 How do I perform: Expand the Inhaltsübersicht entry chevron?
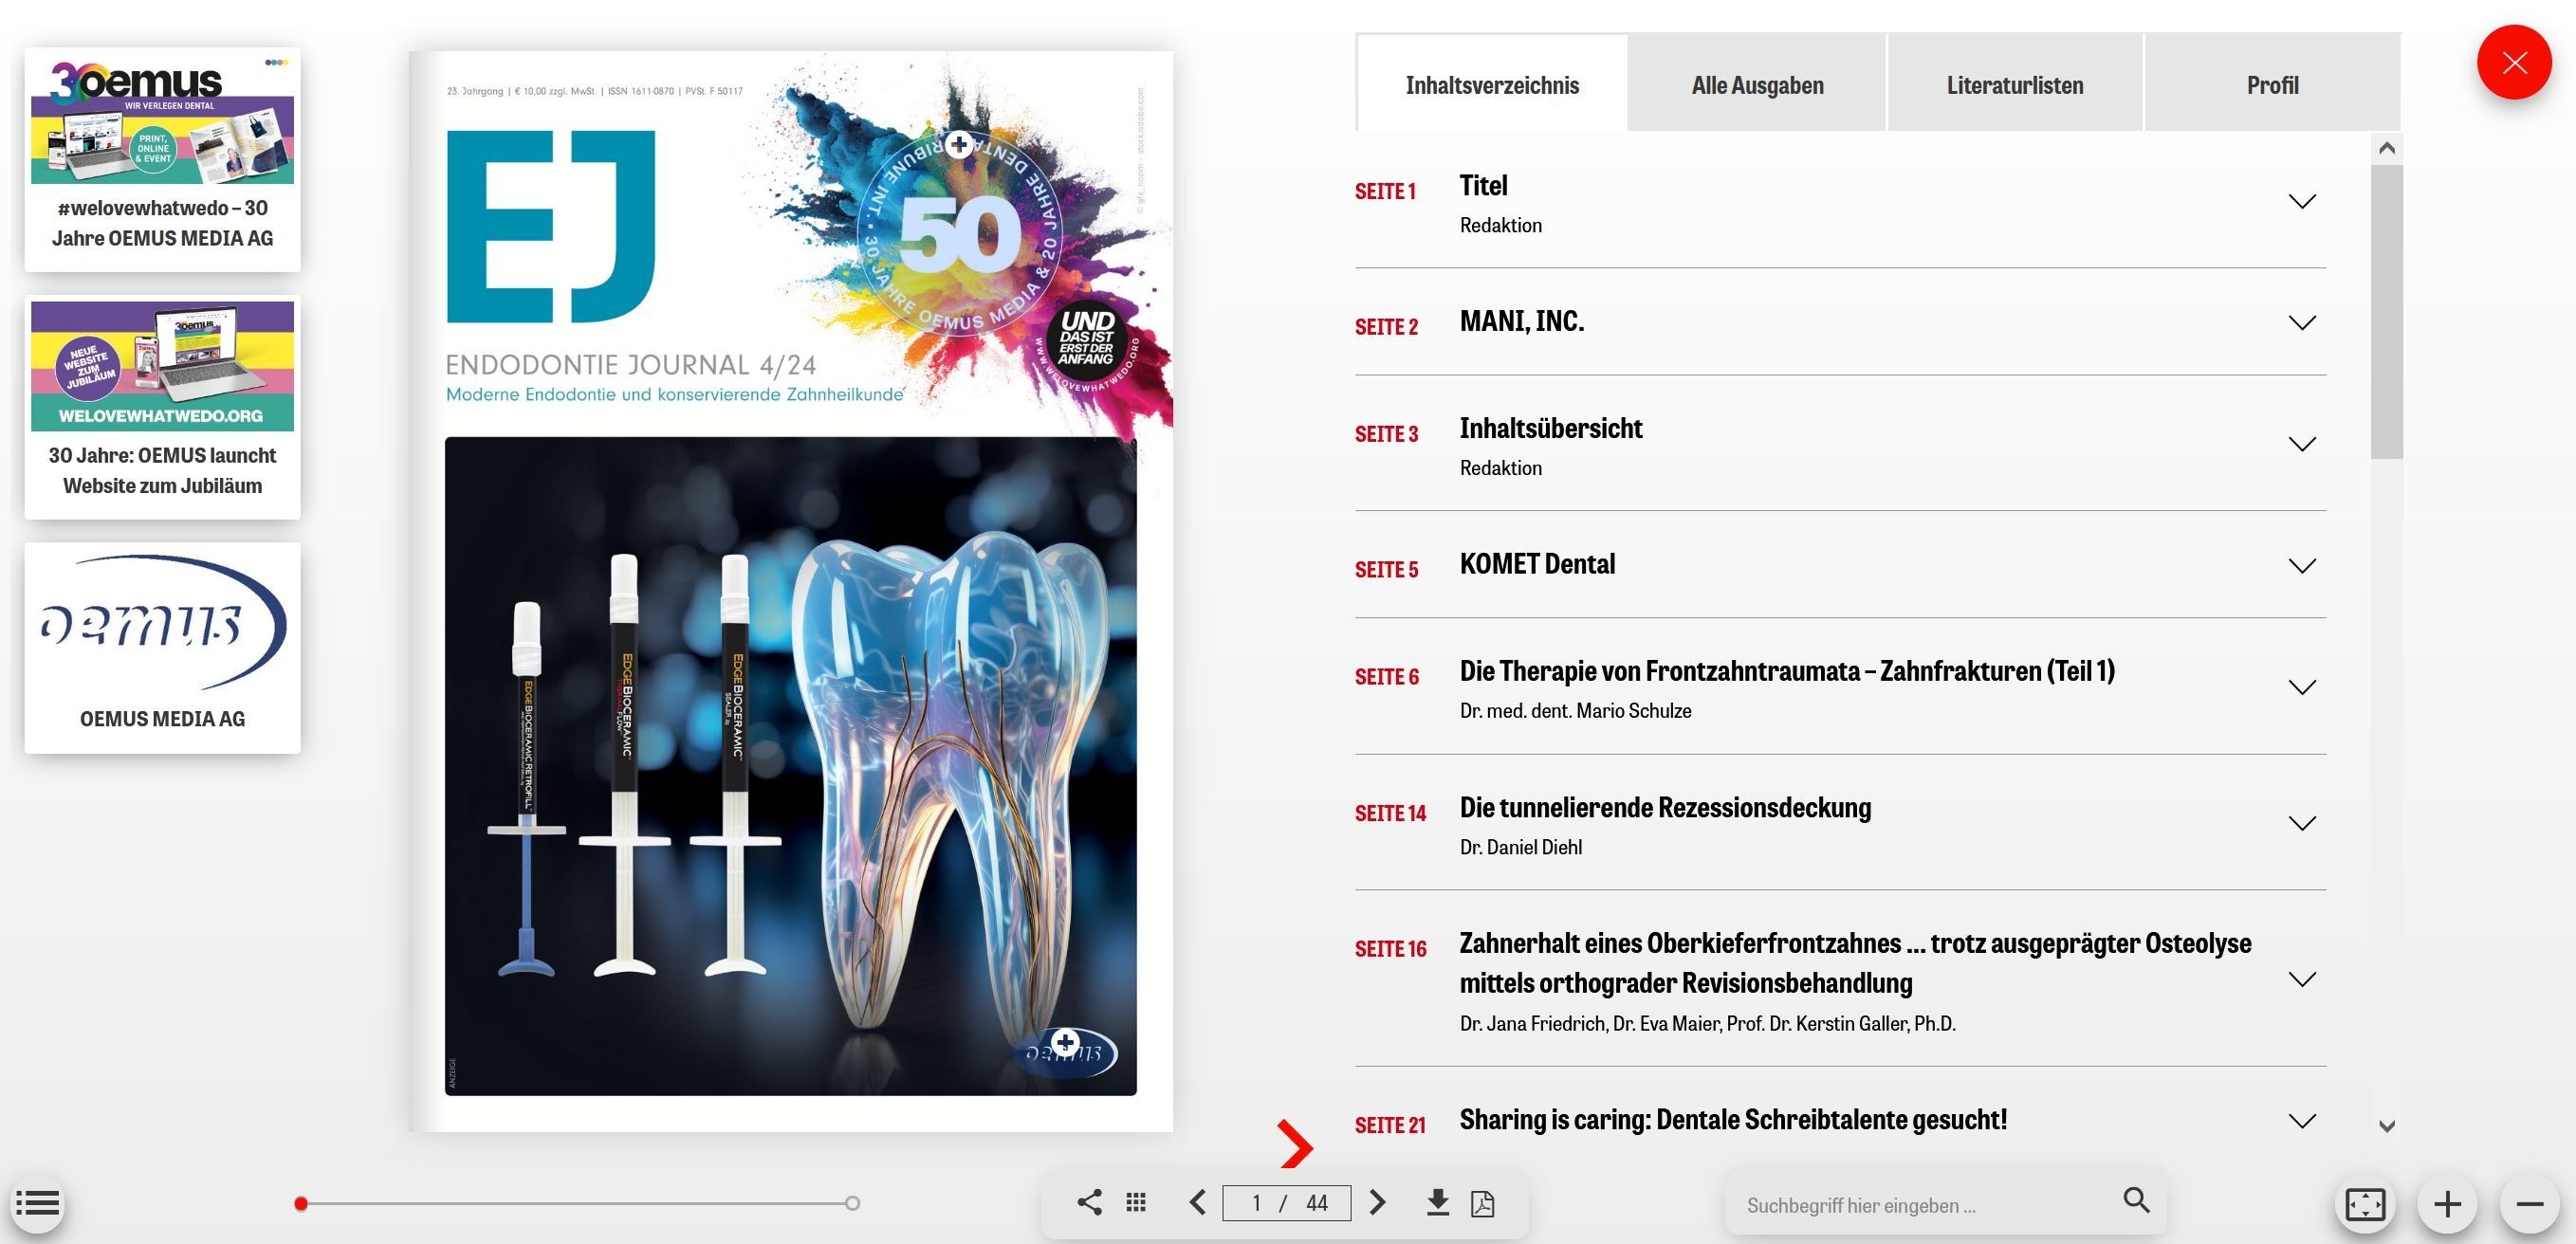[x=2302, y=444]
